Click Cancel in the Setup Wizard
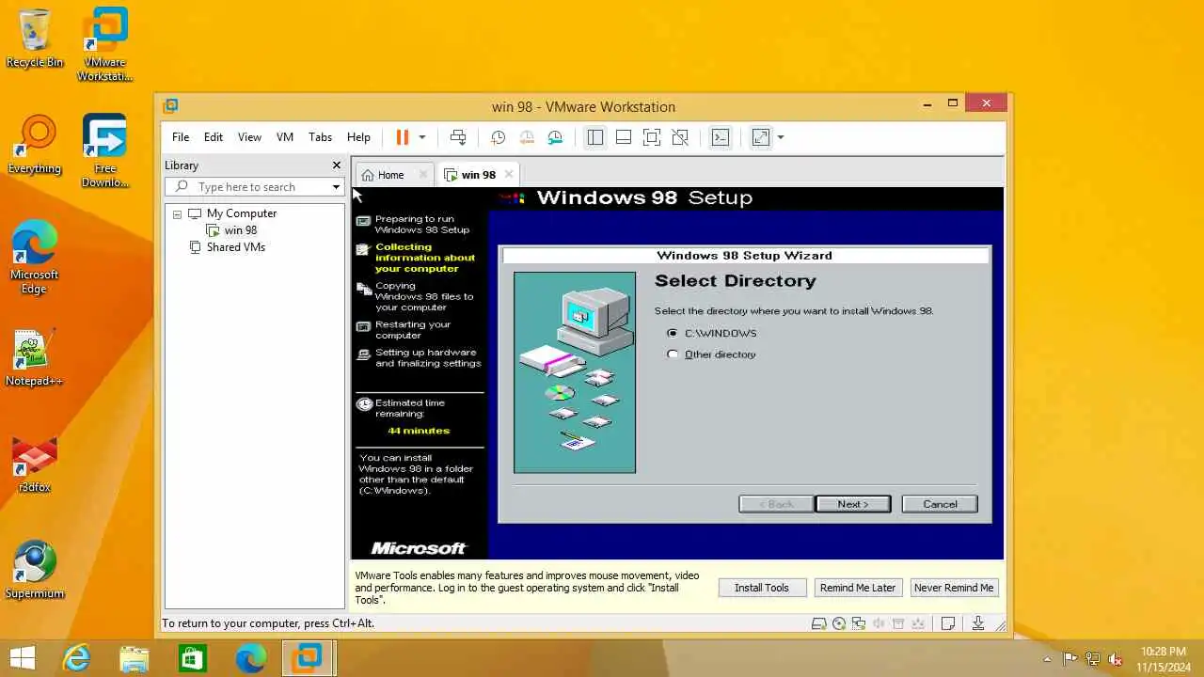Image resolution: width=1204 pixels, height=677 pixels. click(940, 504)
